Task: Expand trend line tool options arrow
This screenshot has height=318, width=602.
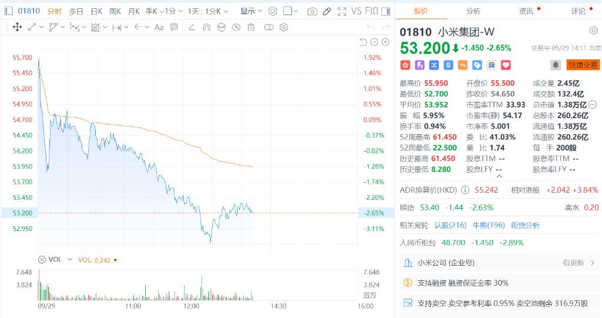Action: point(42,27)
